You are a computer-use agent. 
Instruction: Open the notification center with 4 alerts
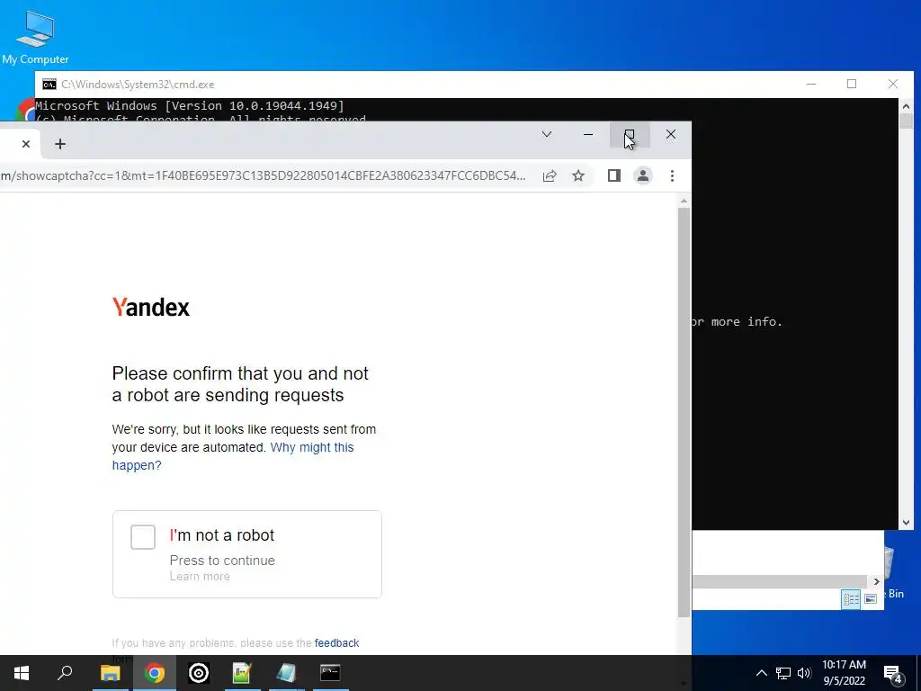click(893, 674)
